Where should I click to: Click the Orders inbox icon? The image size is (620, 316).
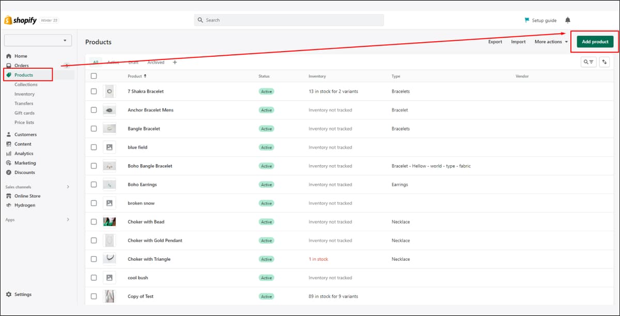[9, 66]
